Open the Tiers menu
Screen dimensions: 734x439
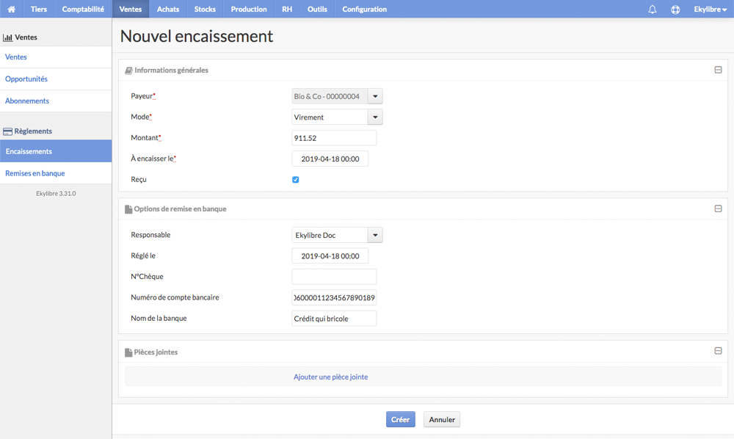[39, 9]
